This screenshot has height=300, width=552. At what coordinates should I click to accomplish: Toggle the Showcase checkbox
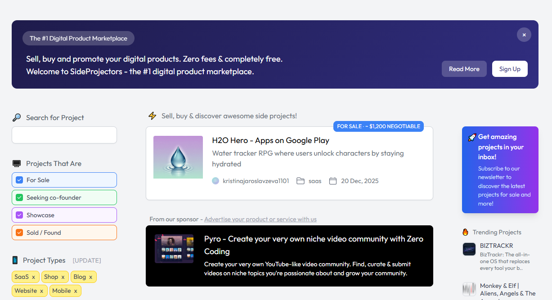pyautogui.click(x=19, y=215)
